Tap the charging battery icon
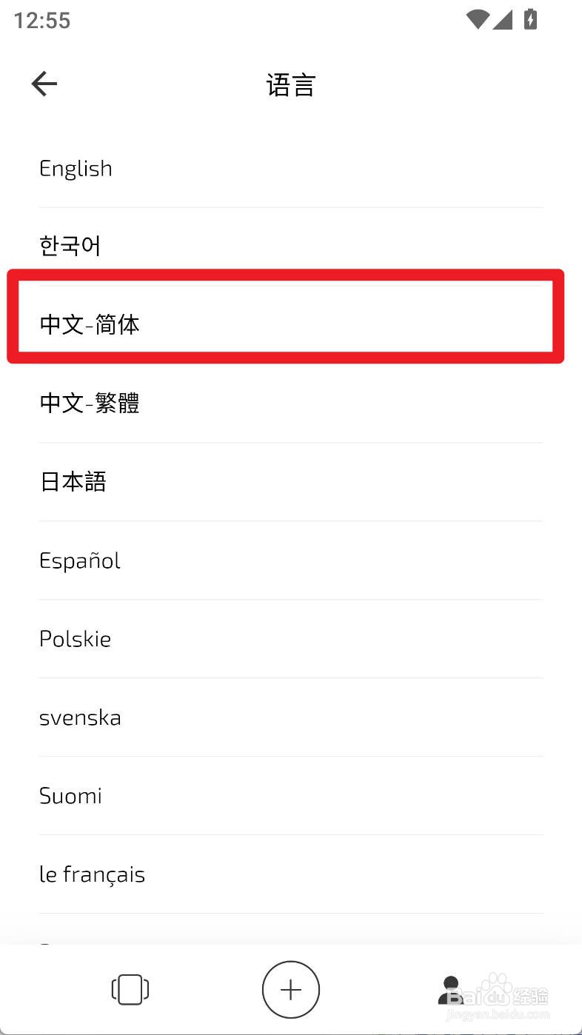The height and width of the screenshot is (1035, 582). (530, 20)
